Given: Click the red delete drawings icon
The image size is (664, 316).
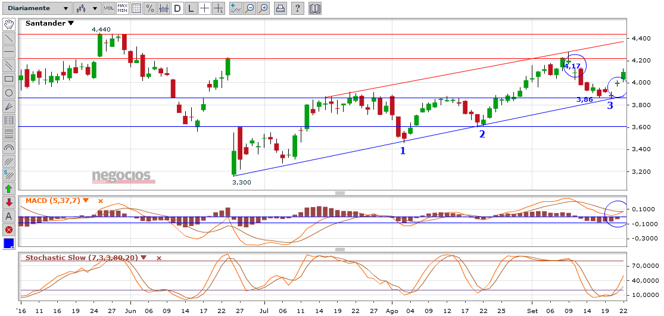Looking at the screenshot, I should [x=9, y=230].
